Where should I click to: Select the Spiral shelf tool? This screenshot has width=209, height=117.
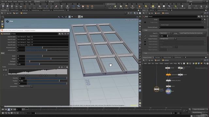(x=88, y=6)
